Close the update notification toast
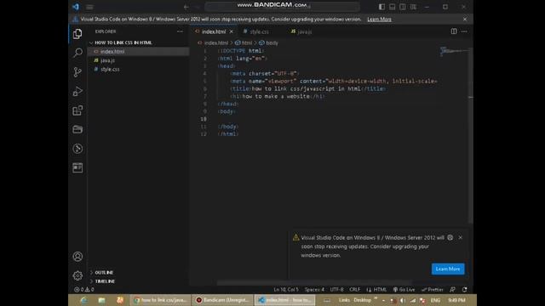Image resolution: width=545 pixels, height=306 pixels. 460,238
